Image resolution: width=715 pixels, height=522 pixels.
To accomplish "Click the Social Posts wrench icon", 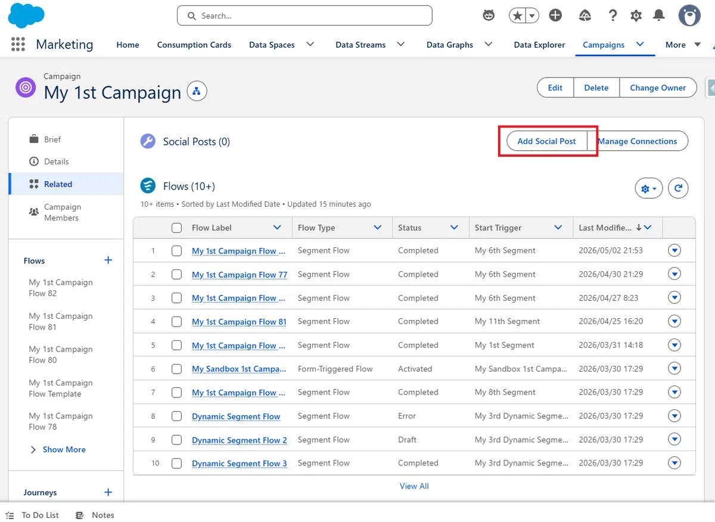I will coord(148,141).
